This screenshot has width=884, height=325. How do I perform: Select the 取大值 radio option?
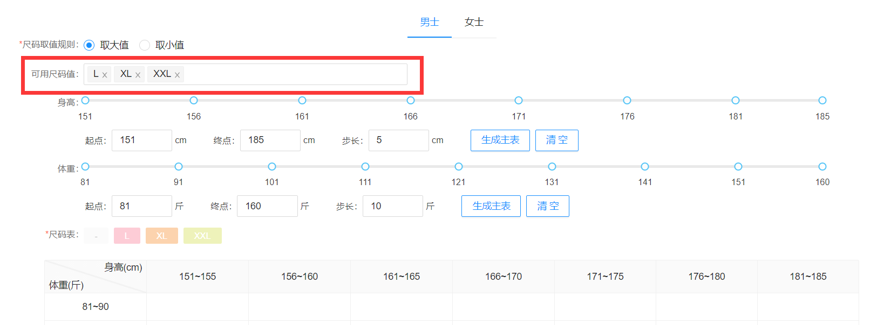point(89,45)
